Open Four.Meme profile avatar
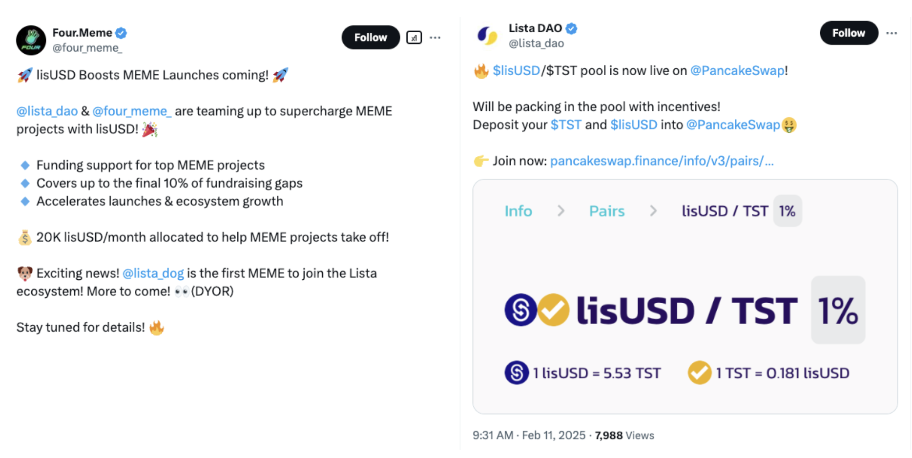Image resolution: width=912 pixels, height=458 pixels. tap(31, 40)
